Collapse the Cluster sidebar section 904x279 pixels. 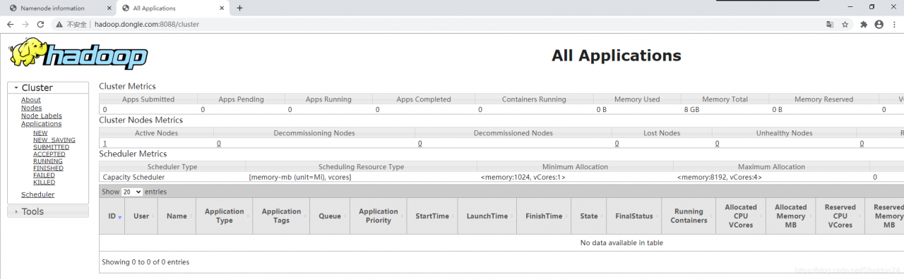[x=48, y=87]
